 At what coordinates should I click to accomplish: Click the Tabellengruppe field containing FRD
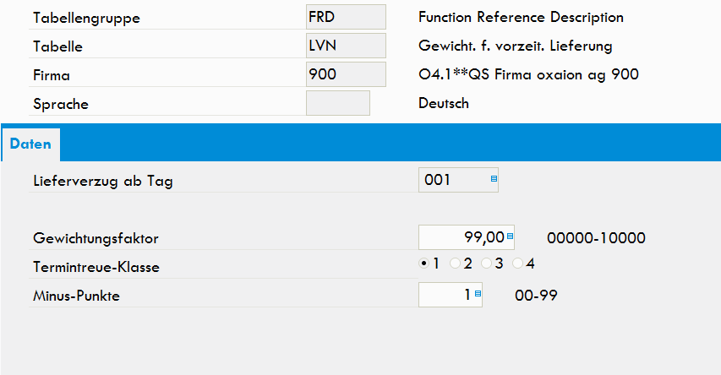click(346, 17)
